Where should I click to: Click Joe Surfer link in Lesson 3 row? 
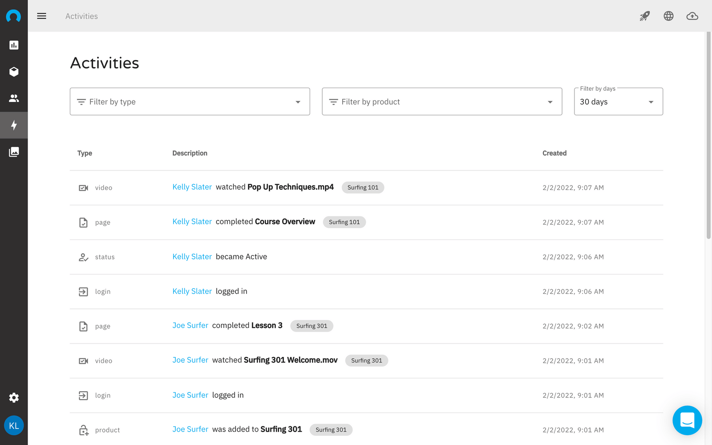coord(190,325)
